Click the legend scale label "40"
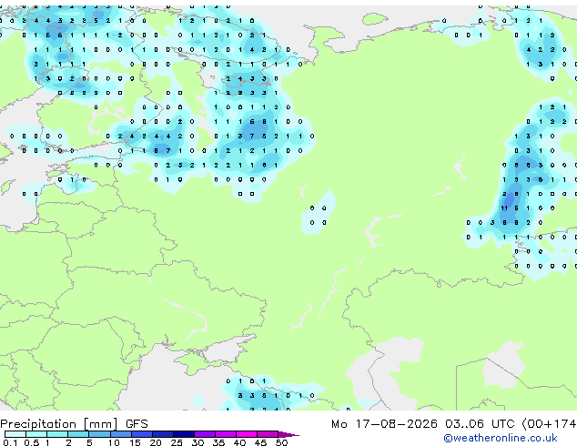577x446 pixels. (239, 442)
